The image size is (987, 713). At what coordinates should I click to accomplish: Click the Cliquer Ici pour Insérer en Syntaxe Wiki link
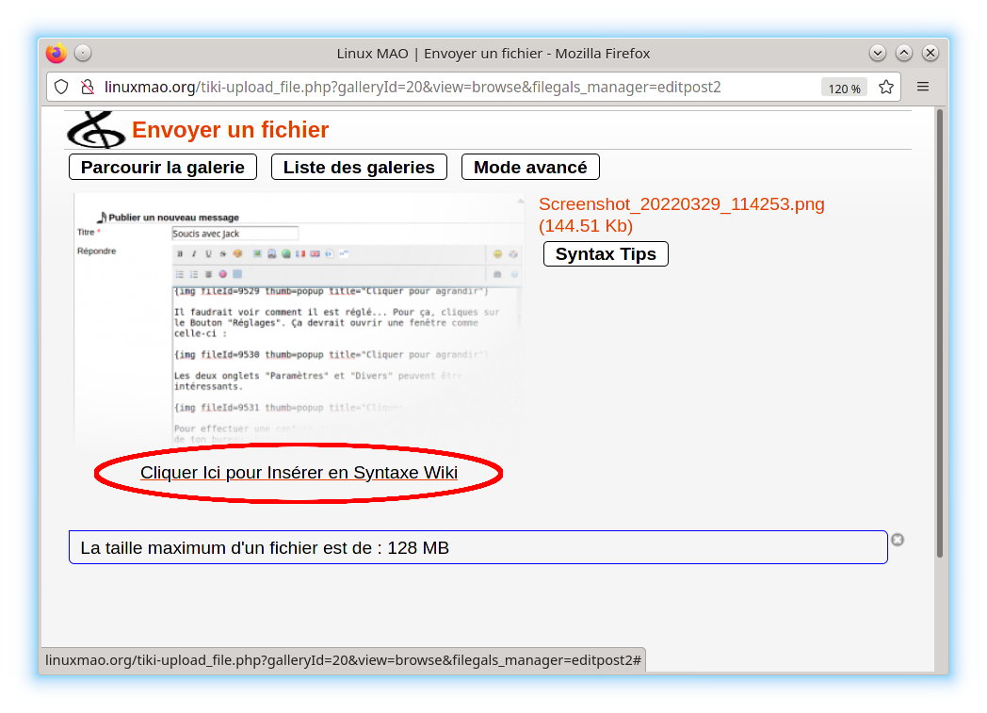click(x=299, y=473)
